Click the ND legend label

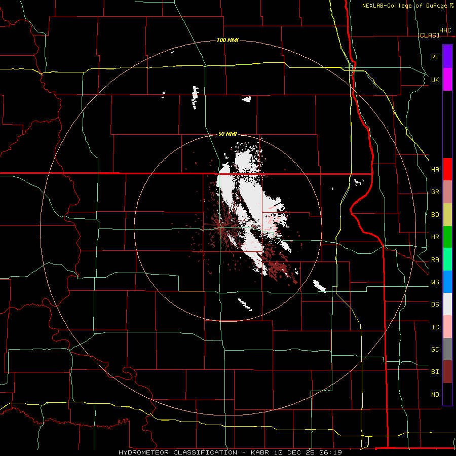click(x=435, y=395)
